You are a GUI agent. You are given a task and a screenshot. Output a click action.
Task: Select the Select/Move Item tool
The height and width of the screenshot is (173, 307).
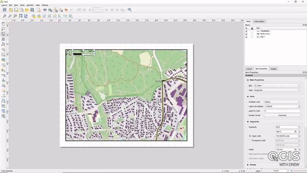pos(3,34)
